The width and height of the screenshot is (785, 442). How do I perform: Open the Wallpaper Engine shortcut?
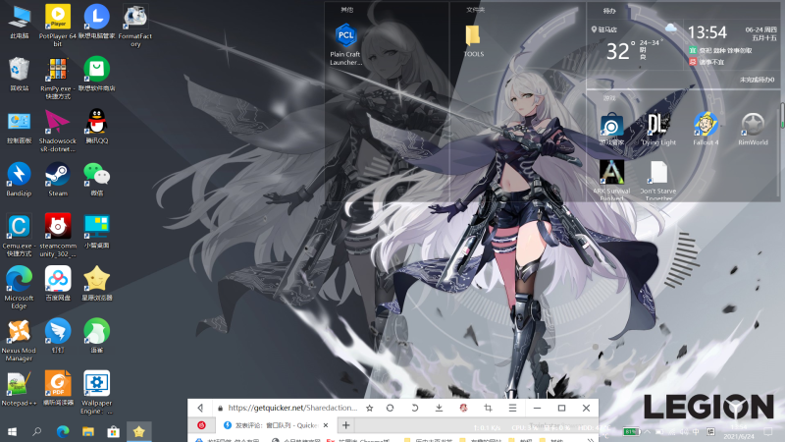click(96, 392)
